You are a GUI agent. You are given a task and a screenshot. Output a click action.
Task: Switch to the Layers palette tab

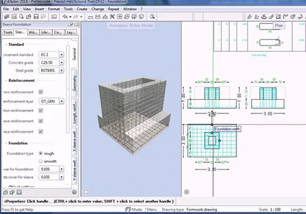(x=71, y=32)
